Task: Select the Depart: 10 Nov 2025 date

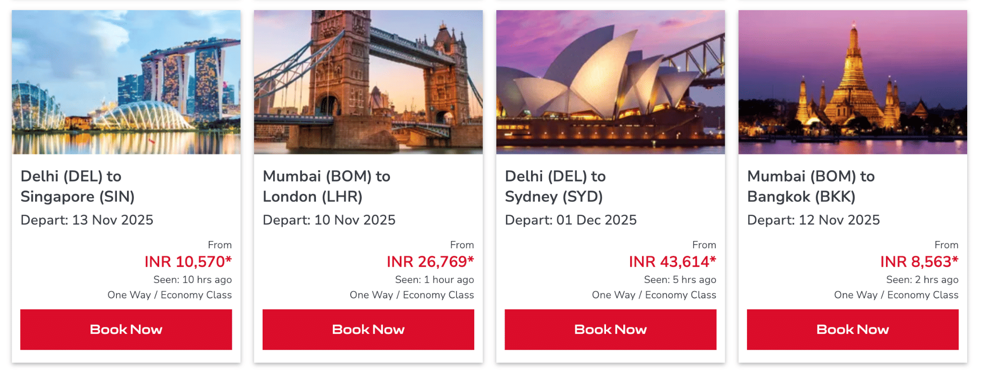Action: pyautogui.click(x=329, y=220)
